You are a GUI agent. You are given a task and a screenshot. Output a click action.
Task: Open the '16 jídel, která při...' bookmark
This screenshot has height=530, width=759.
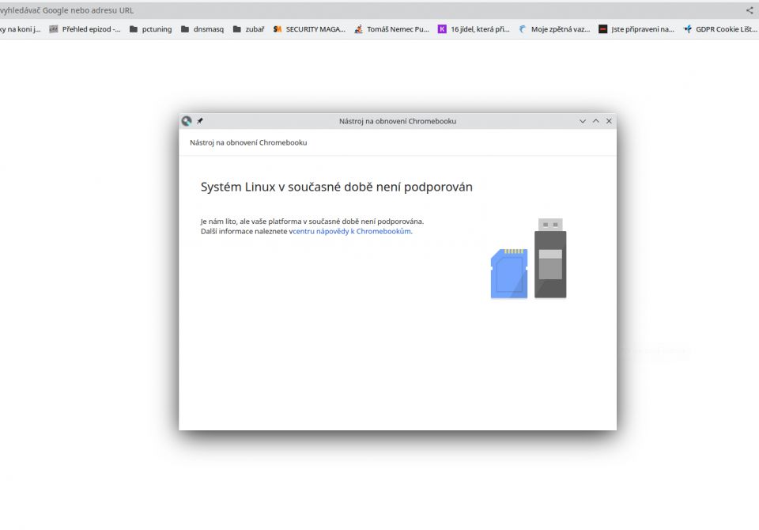(x=474, y=29)
